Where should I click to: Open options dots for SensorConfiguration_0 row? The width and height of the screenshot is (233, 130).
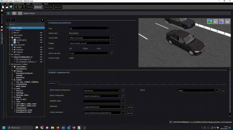pos(41,57)
